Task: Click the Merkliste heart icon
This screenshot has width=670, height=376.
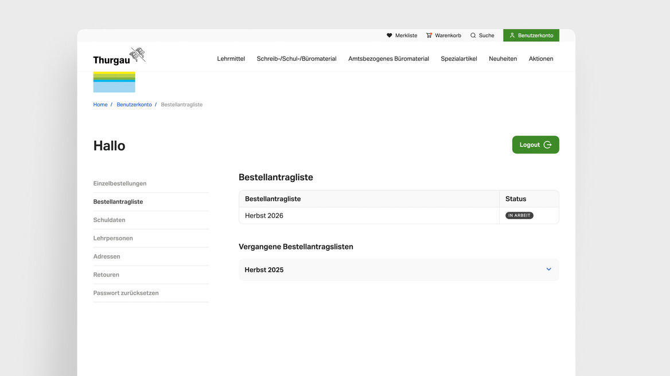Action: tap(389, 35)
